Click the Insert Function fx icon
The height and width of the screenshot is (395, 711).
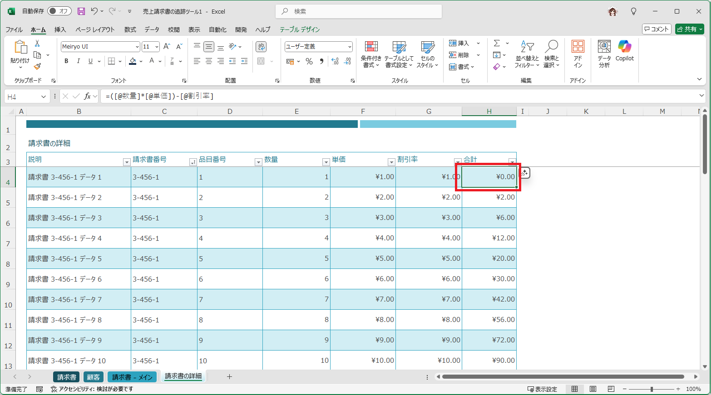(88, 96)
